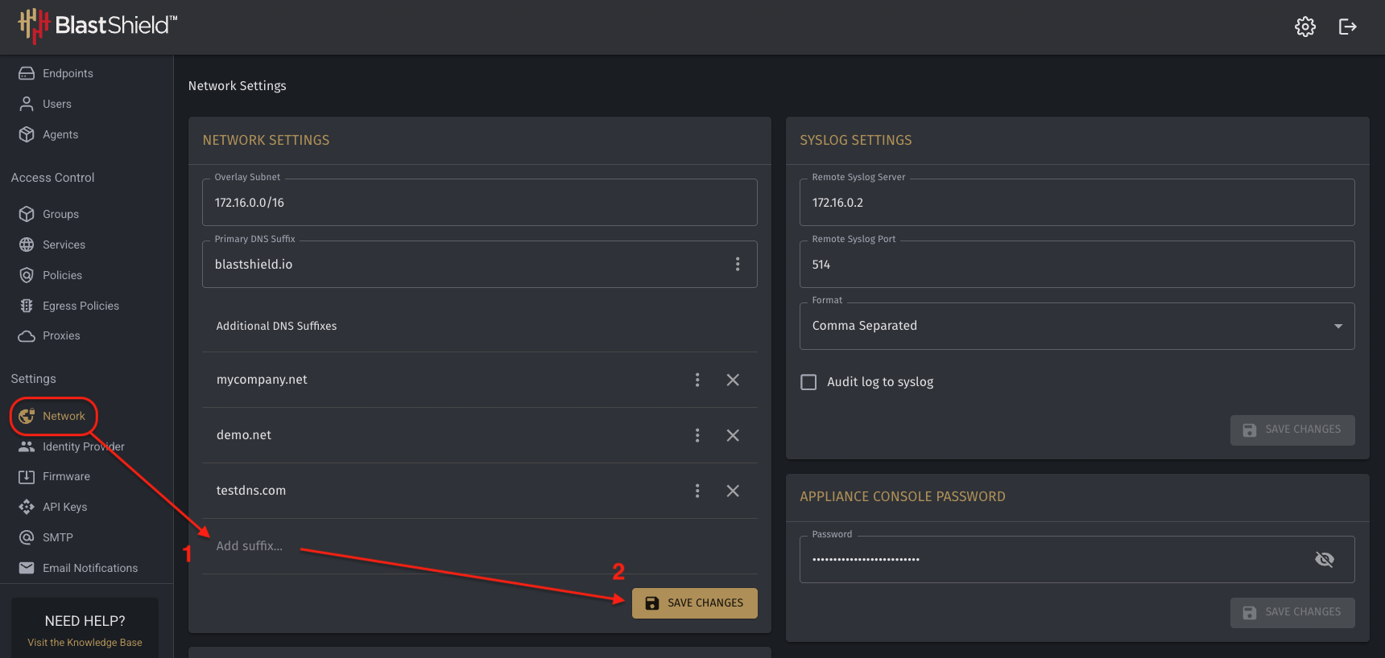Open Identity Provider settings
This screenshot has width=1385, height=658.
[x=83, y=446]
